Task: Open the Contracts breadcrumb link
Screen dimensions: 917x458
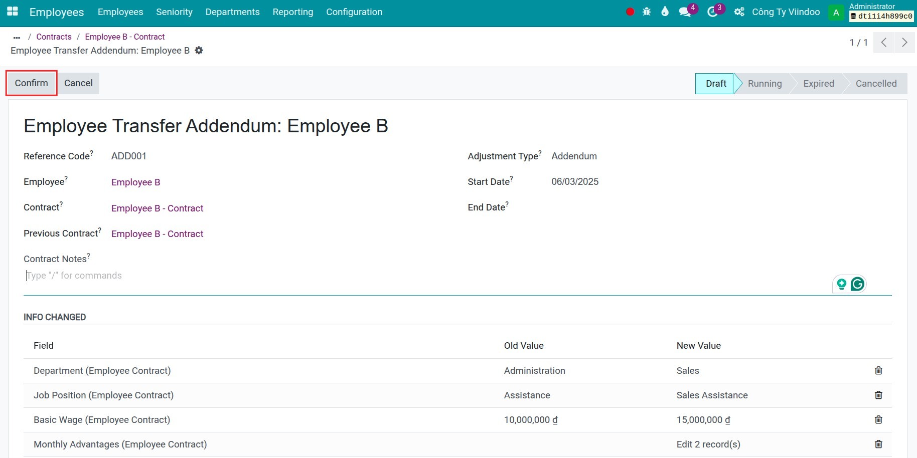Action: tap(54, 37)
